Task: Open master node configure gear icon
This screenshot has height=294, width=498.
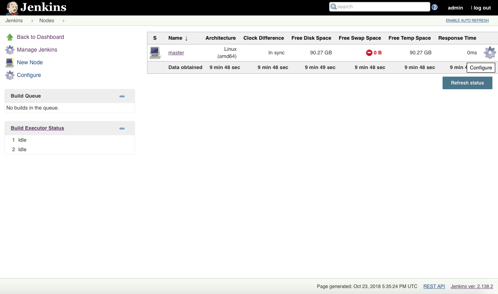Action: (490, 52)
